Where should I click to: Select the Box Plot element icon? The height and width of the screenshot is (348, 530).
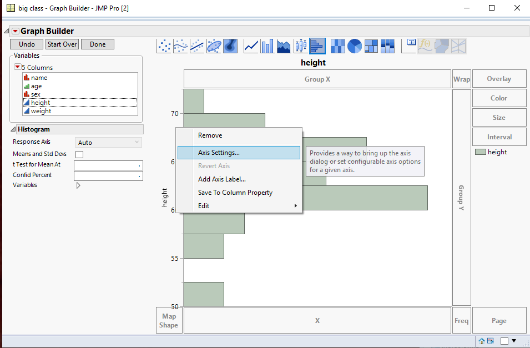tap(300, 46)
